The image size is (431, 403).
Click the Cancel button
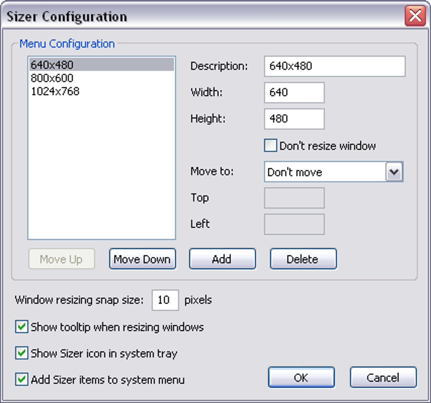tap(383, 377)
